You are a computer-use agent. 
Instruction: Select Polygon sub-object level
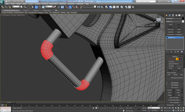177,59
